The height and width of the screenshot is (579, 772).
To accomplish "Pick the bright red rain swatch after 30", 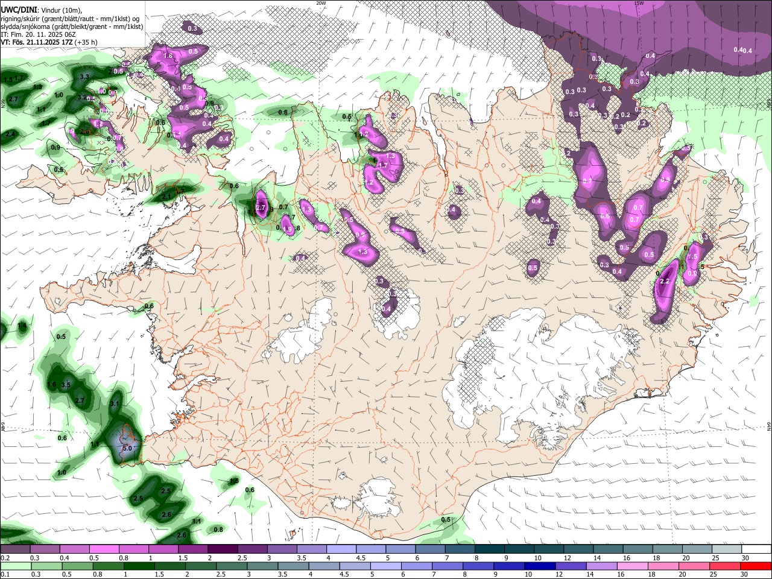I will click(756, 566).
